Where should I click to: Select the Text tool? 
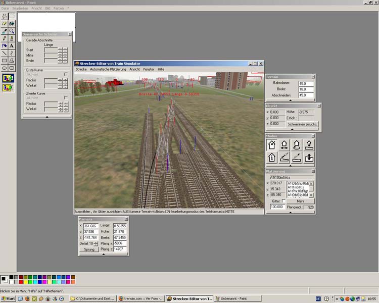[12, 45]
